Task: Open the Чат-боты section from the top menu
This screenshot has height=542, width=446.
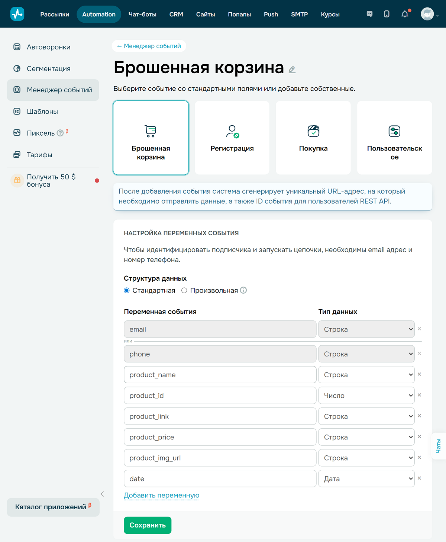Action: coord(142,14)
